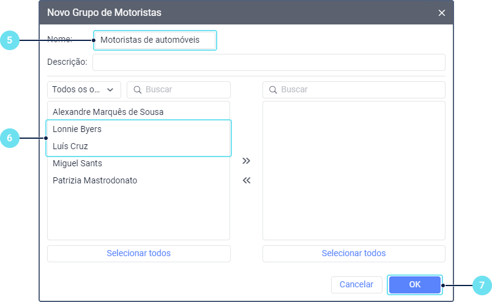This screenshot has height=302, width=492.
Task: Choose Luís Cruz from the driver list
Action: pos(70,147)
